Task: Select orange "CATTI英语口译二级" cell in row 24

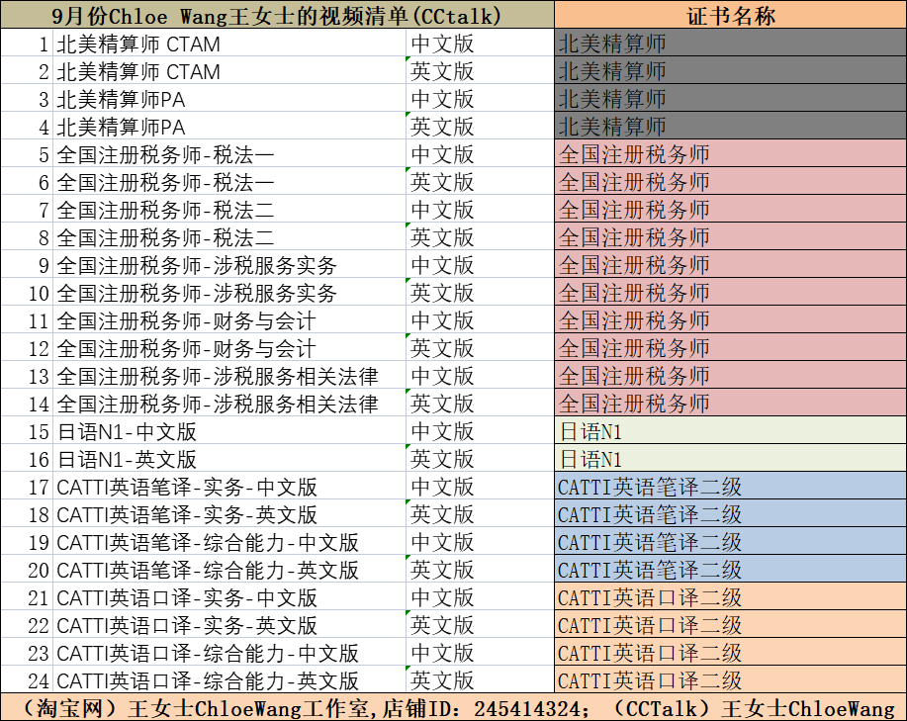Action: tap(730, 680)
